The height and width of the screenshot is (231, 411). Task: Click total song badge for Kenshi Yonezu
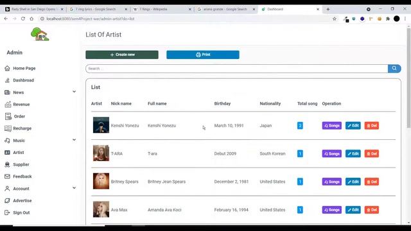pos(300,126)
